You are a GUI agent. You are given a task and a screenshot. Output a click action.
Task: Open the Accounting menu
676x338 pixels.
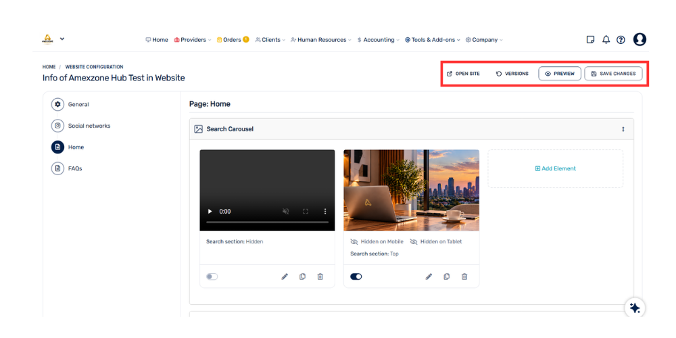[x=378, y=40]
